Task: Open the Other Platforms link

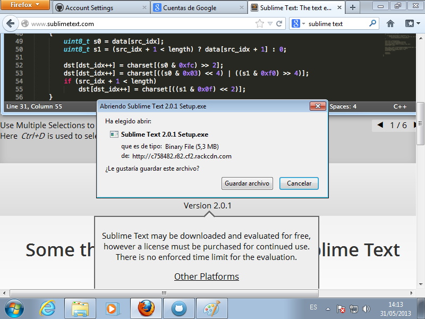Action: 207,276
